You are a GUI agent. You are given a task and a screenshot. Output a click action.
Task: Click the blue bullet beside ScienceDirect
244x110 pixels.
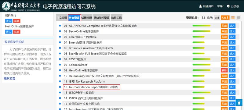coord(60,65)
